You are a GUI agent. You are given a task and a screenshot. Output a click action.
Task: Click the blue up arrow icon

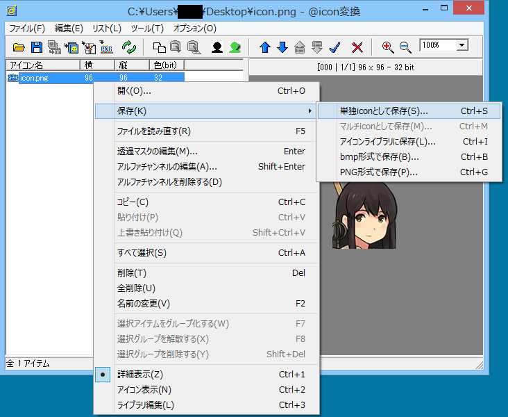264,47
